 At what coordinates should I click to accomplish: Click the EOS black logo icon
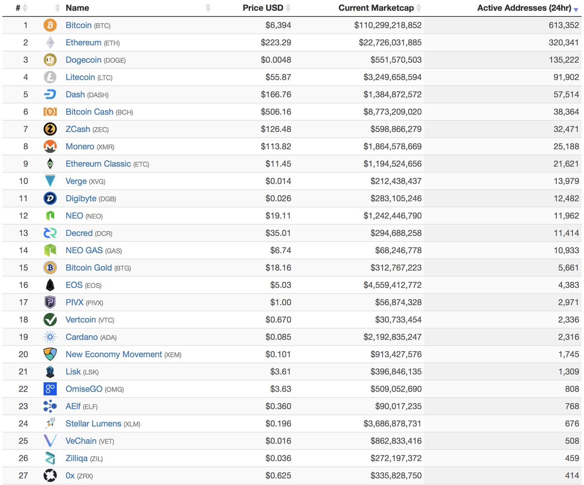[50, 285]
